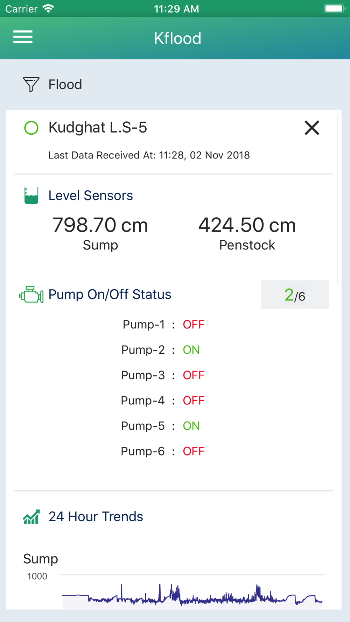This screenshot has width=350, height=622.
Task: Tap the battery indicator in status bar
Action: (x=335, y=8)
